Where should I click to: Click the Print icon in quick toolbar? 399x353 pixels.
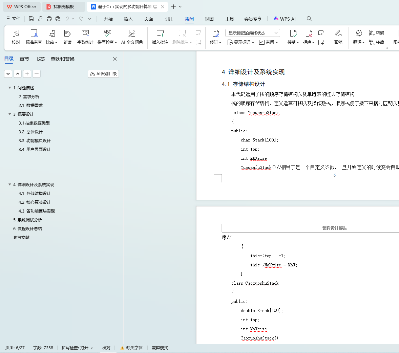click(49, 19)
